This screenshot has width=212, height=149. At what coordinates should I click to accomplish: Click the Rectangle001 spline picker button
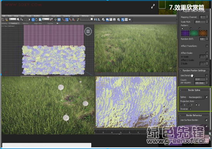[195, 97]
